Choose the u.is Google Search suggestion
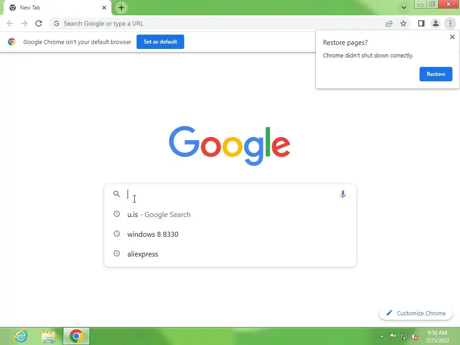Viewport: 460px width, 345px height. click(x=230, y=214)
